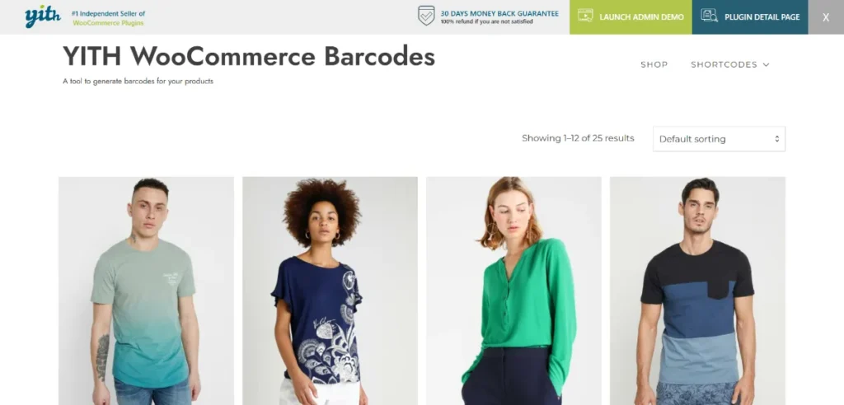The width and height of the screenshot is (844, 405).
Task: Click the Plugin Detail Page button
Action: 750,17
